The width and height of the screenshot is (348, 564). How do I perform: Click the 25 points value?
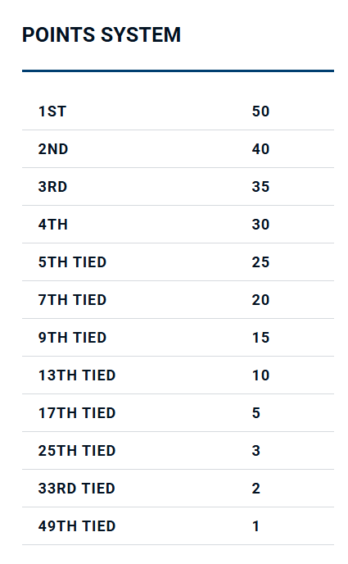click(260, 262)
